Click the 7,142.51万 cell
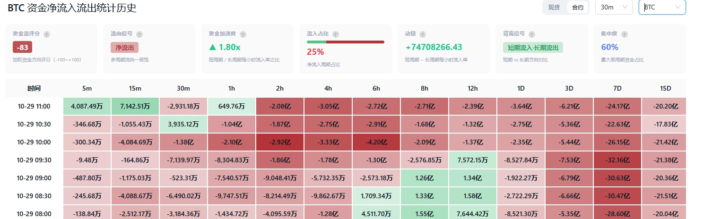Screen dimensions: 712x219 135,106
